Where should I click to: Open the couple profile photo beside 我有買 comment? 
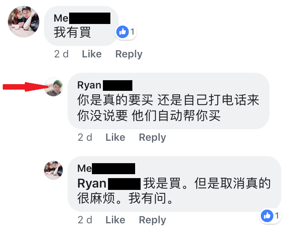[24, 22]
